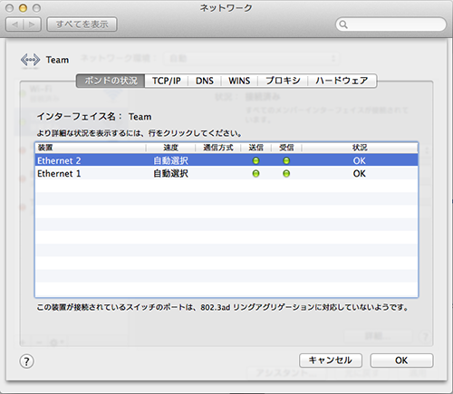Click Ethernet 2 sending status light

(x=255, y=160)
